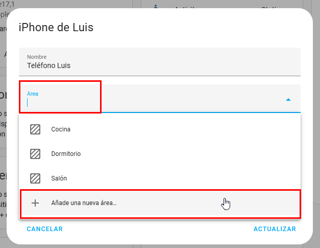This screenshot has width=320, height=248.
Task: Click the Nombre text field
Action: [x=159, y=62]
